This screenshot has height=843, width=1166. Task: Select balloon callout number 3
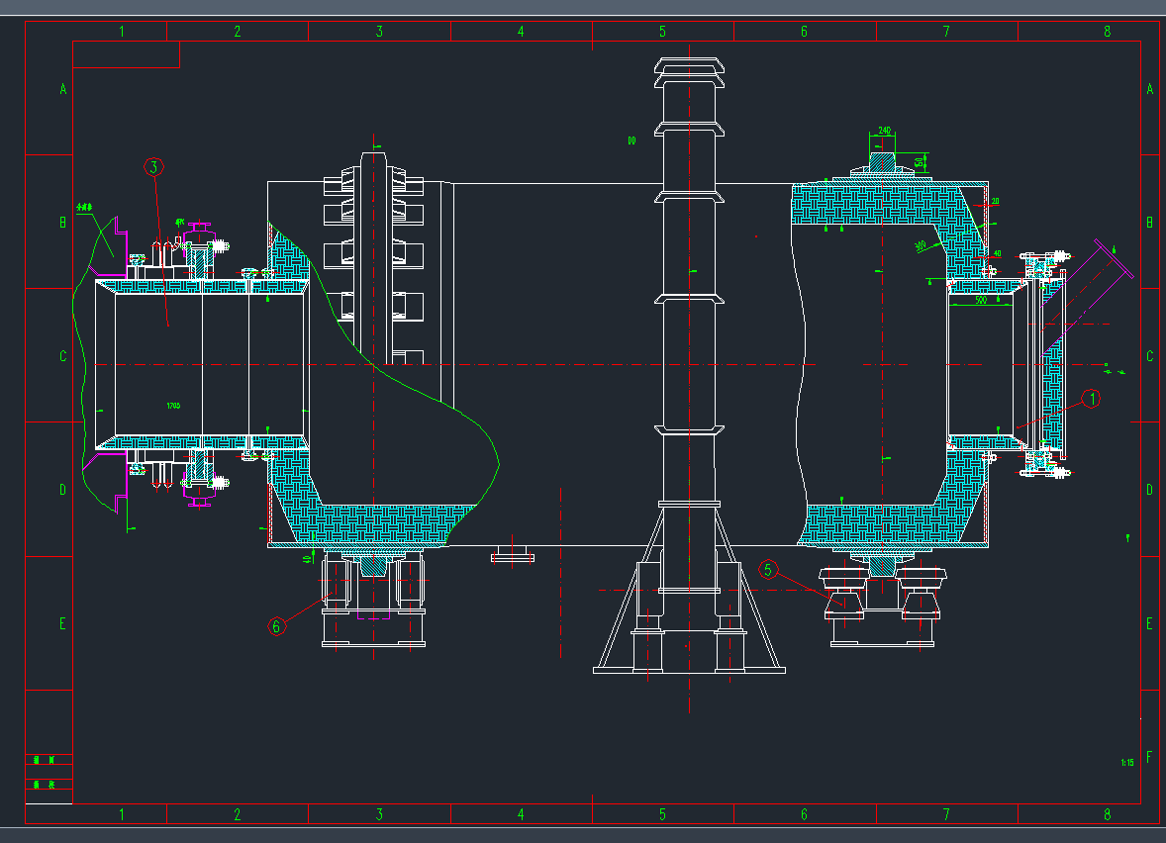[x=152, y=166]
